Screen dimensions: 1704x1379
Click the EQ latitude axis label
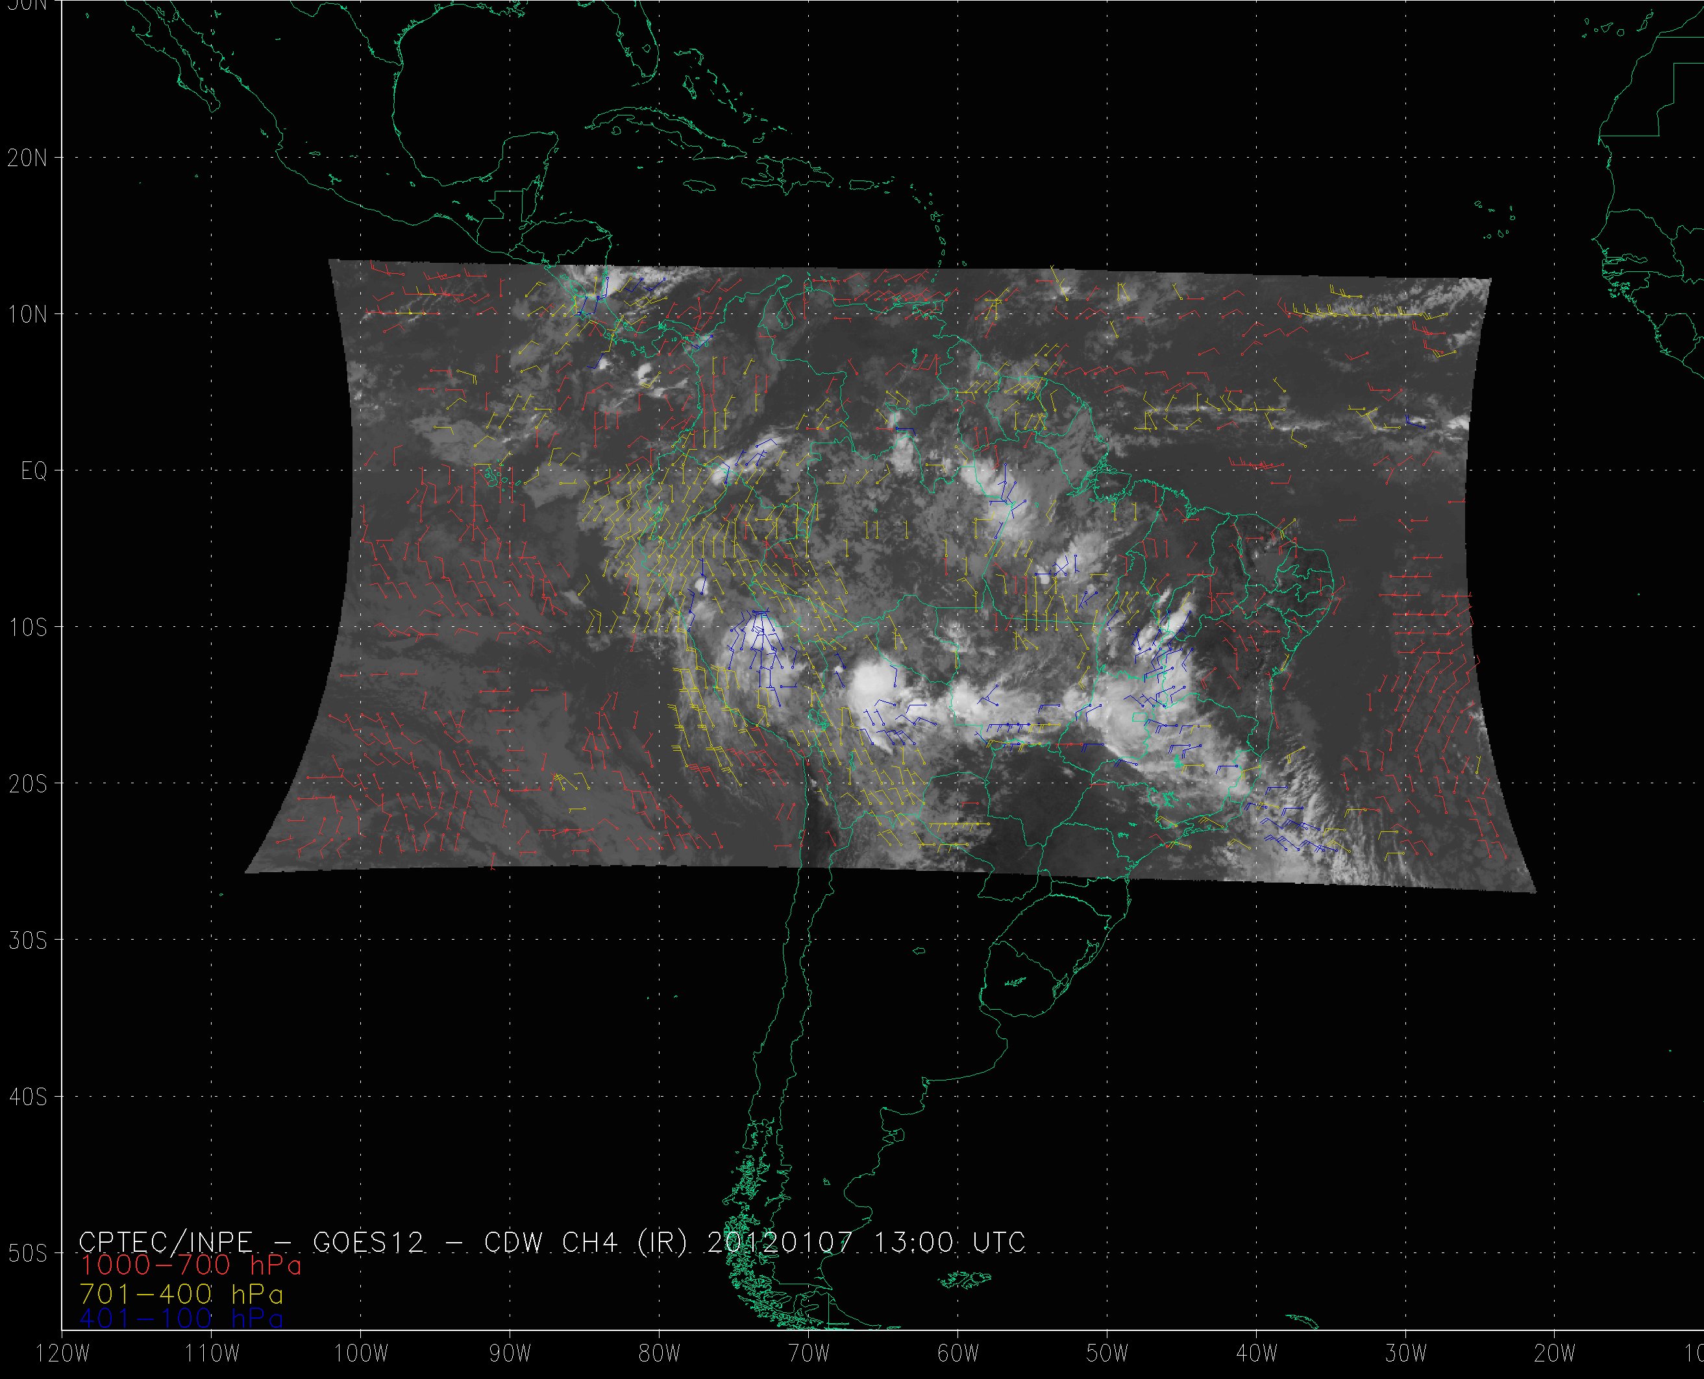pos(33,471)
